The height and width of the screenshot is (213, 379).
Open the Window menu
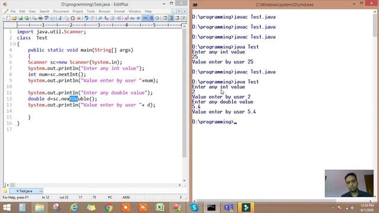point(134,11)
